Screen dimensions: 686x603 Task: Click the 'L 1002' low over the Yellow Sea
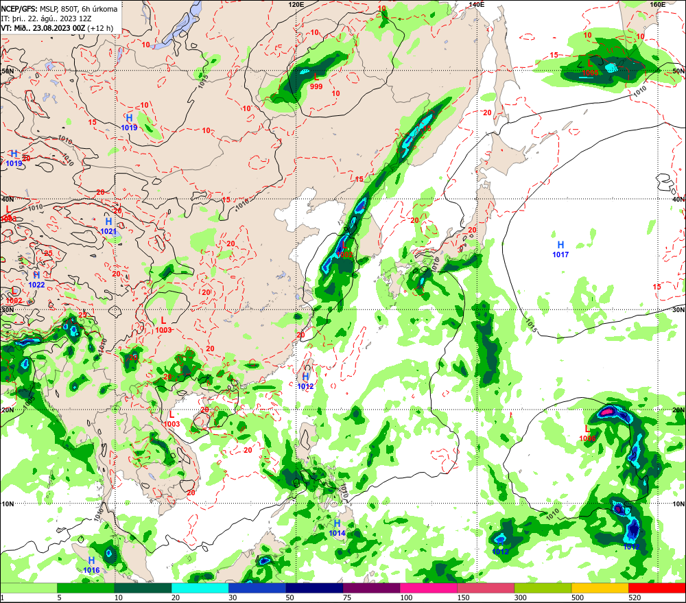tap(344, 250)
